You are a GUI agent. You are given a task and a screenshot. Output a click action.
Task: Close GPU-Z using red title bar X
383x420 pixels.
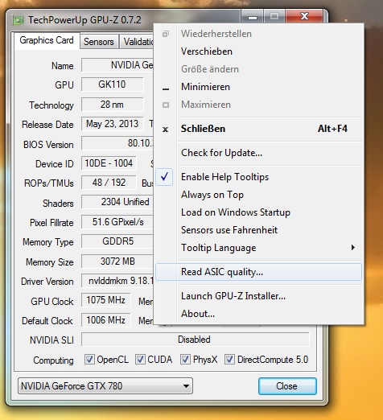click(x=304, y=16)
